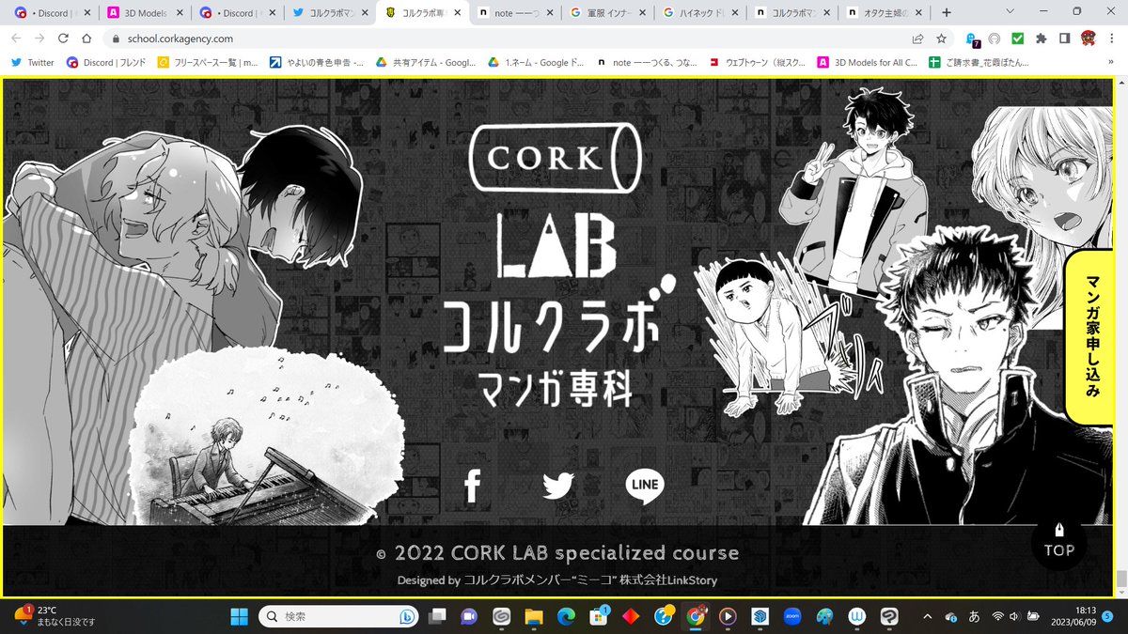The width and height of the screenshot is (1128, 634).
Task: Open the Clip Studio Paint taskbar icon
Action: [824, 617]
